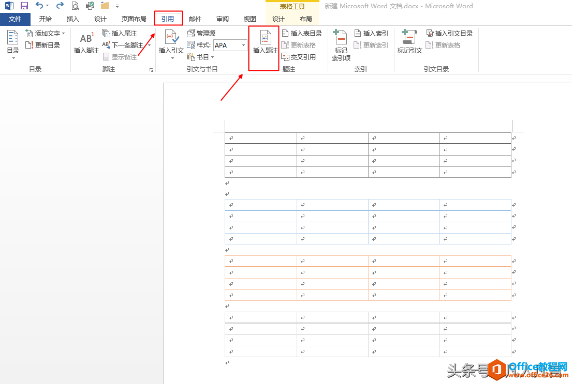The height and width of the screenshot is (384, 572).
Task: Open the File (文件) tab
Action: [x=15, y=19]
